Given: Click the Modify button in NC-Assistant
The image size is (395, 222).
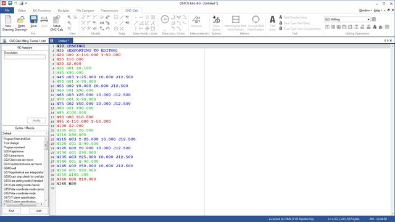Looking at the screenshot, I should (36, 121).
